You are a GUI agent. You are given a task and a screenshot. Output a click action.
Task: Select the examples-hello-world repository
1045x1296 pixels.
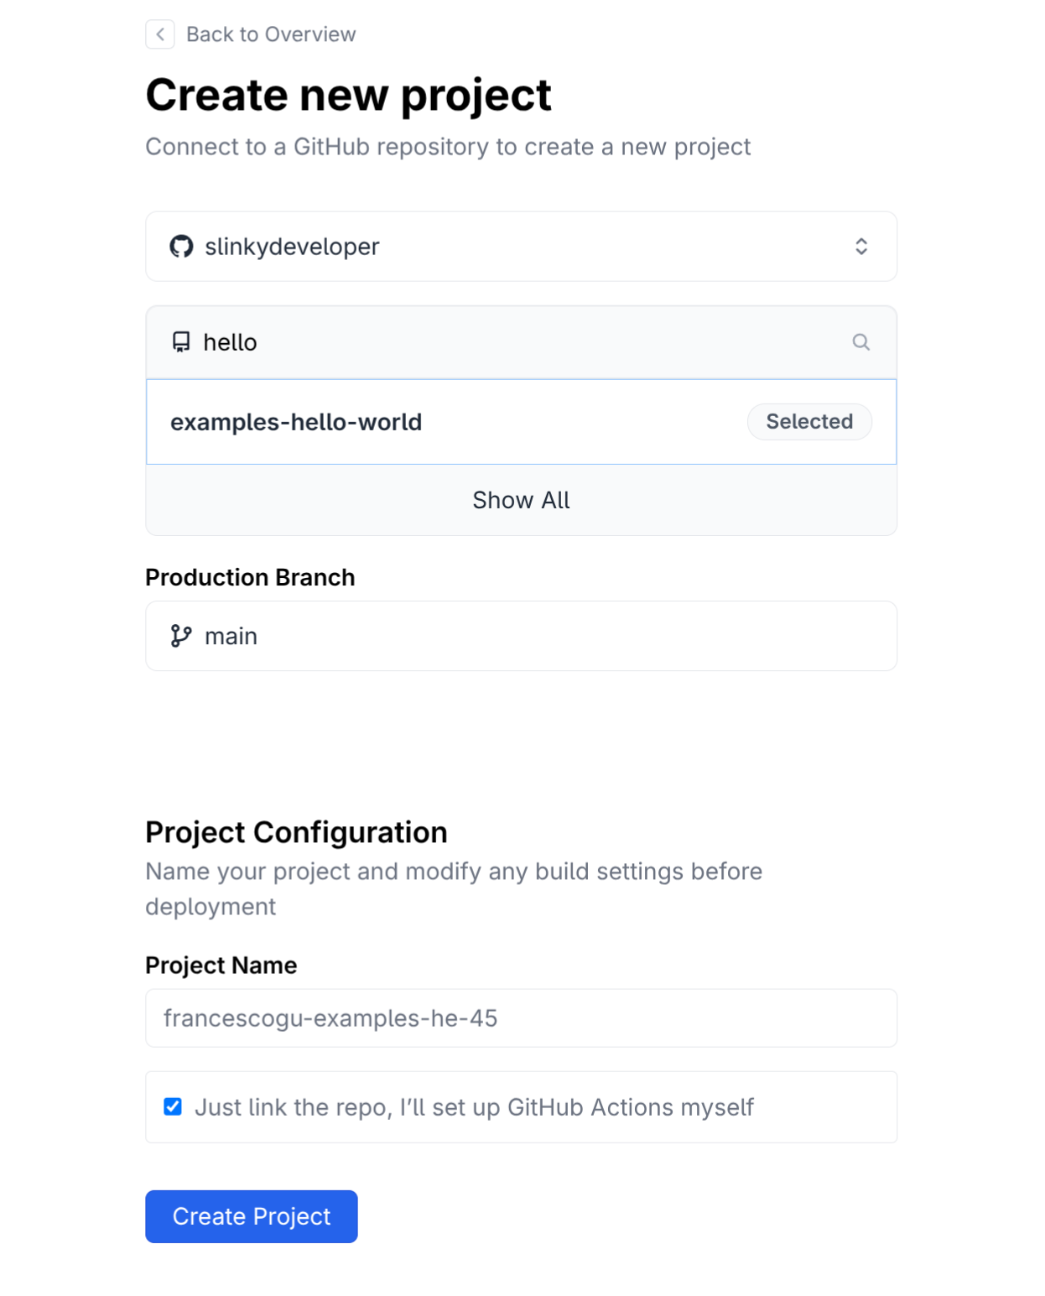296,422
